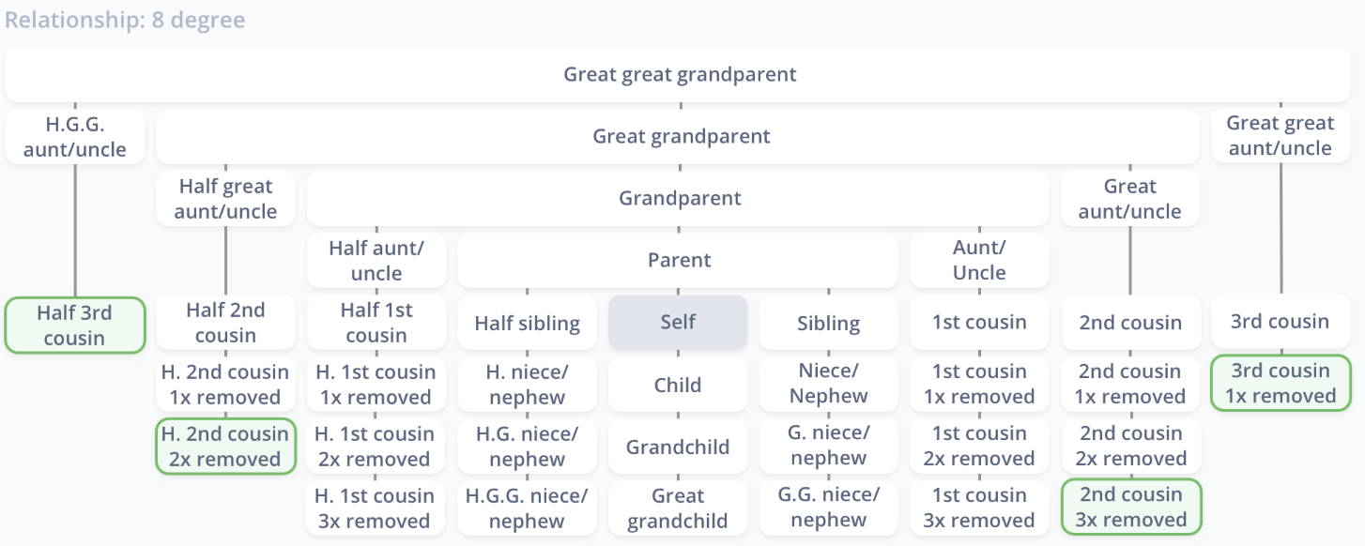Select the Aunt/Uncle box
Screen dimensions: 1365x546
[x=979, y=260]
